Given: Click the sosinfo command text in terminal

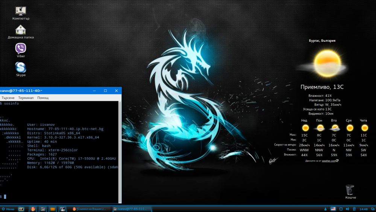Looking at the screenshot, I should click(x=11, y=104).
